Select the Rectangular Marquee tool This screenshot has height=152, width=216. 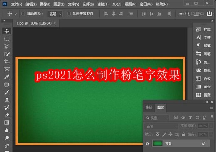point(7,39)
